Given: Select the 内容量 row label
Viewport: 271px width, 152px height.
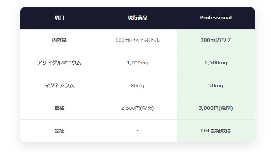Looking at the screenshot, I should pos(59,40).
